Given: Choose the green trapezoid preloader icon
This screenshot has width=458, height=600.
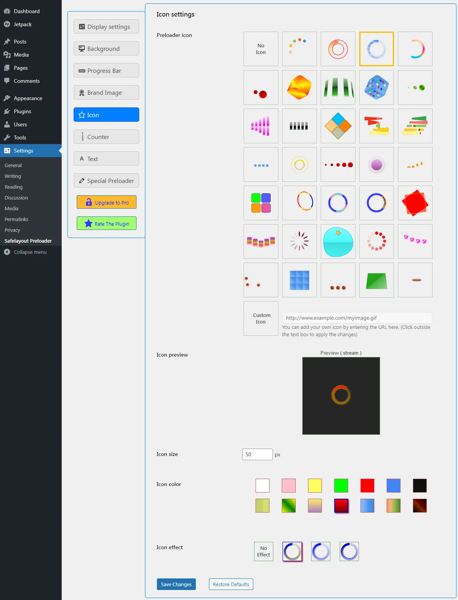Looking at the screenshot, I should coord(377,280).
